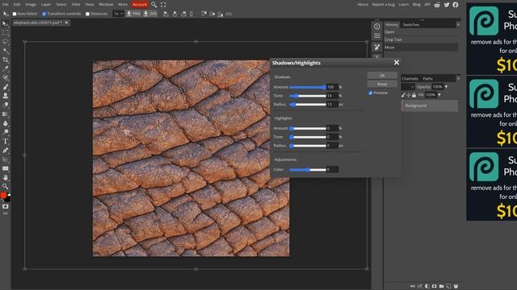Open the Layers panel options menu
Viewport: 517px width, 290px height.
point(458,79)
